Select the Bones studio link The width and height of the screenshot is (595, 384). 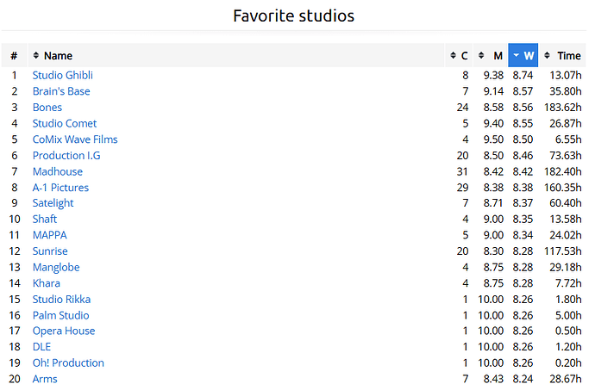point(47,108)
